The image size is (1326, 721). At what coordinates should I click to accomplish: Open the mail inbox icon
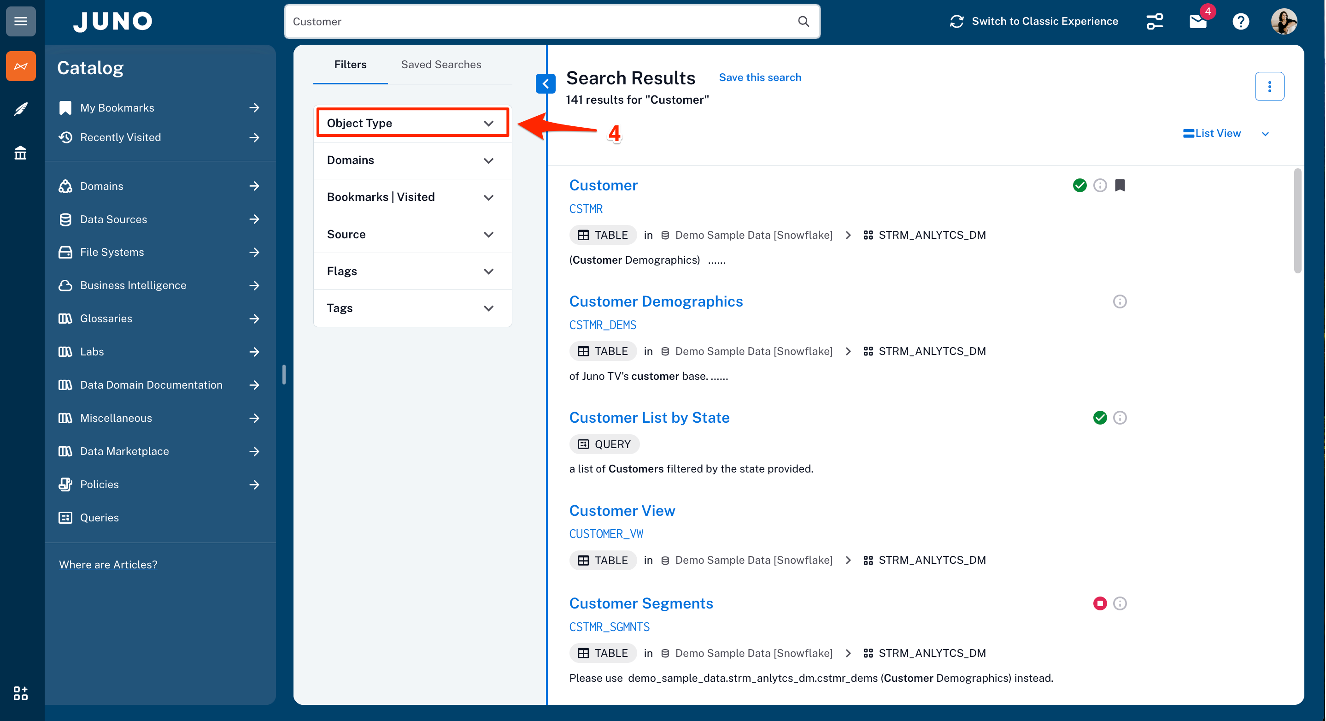click(1198, 22)
